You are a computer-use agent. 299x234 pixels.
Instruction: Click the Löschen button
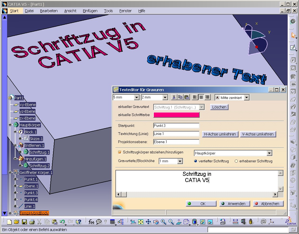click(219, 107)
